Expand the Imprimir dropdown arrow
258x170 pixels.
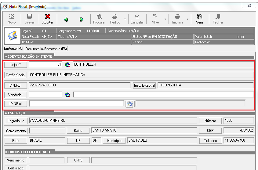click(187, 19)
